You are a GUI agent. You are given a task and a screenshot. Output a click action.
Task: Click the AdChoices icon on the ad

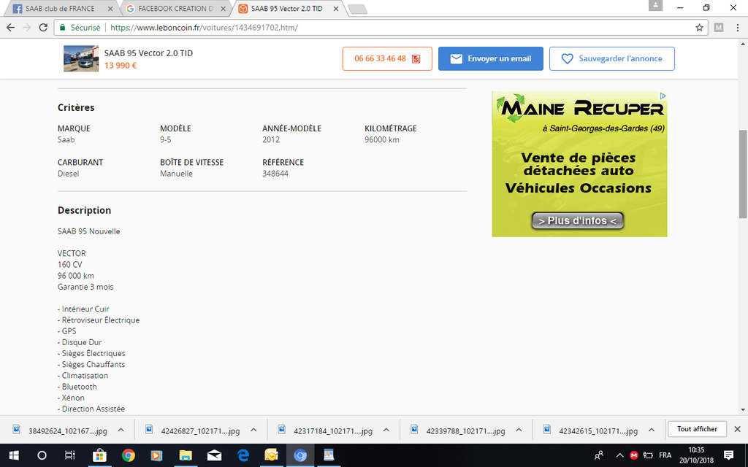point(663,96)
